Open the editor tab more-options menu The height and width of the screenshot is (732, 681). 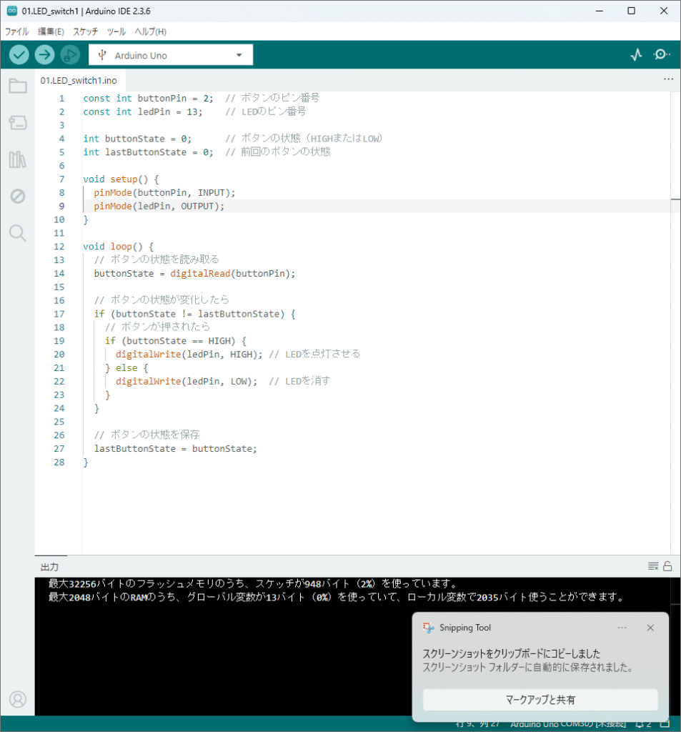click(x=668, y=79)
